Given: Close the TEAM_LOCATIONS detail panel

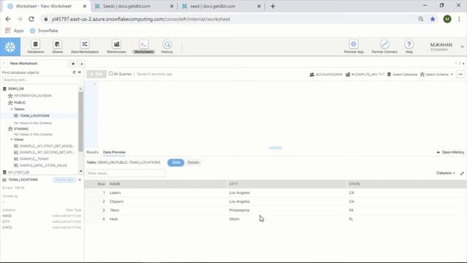Looking at the screenshot, I should click(x=80, y=180).
